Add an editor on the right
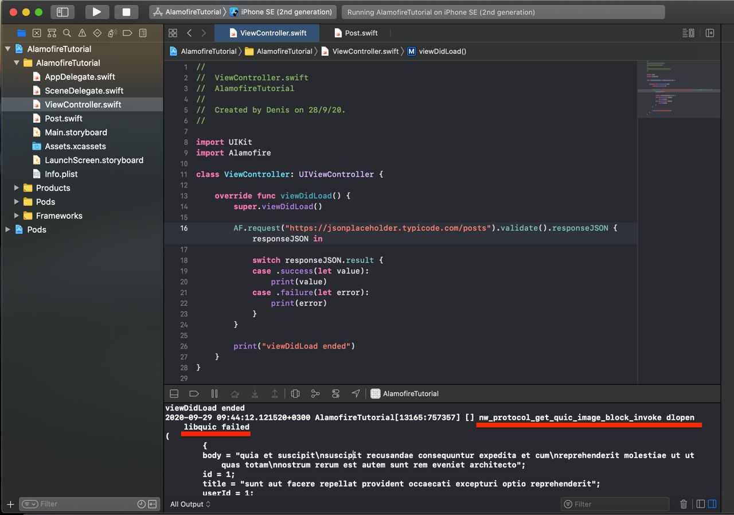The width and height of the screenshot is (734, 515). (x=710, y=33)
